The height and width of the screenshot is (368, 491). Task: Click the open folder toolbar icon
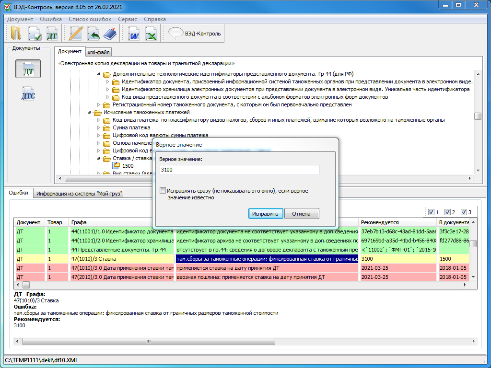(16, 34)
